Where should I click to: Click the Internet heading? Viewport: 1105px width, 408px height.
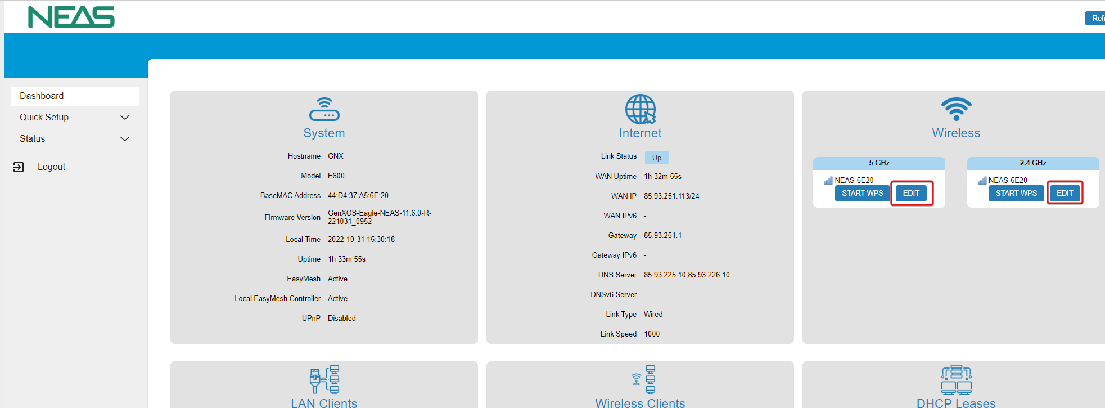point(640,133)
